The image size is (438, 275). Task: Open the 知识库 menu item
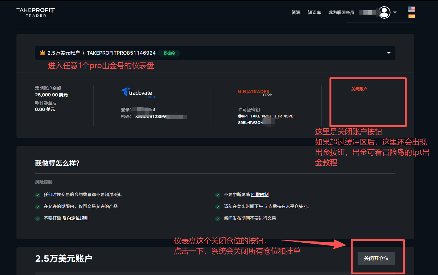314,12
